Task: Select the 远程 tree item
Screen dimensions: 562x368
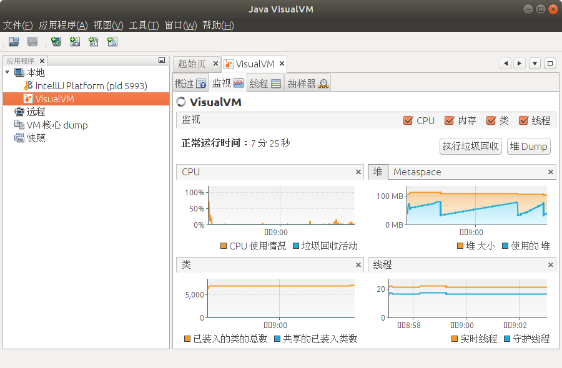Action: [x=36, y=112]
